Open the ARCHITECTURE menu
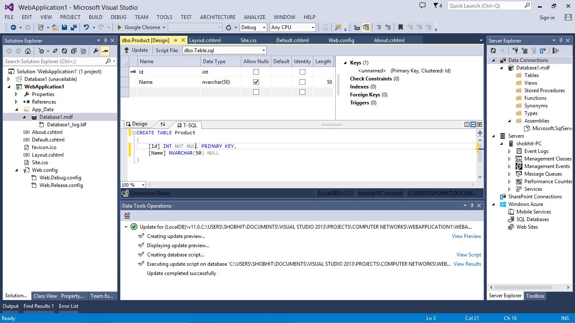The width and height of the screenshot is (575, 323). (x=217, y=17)
